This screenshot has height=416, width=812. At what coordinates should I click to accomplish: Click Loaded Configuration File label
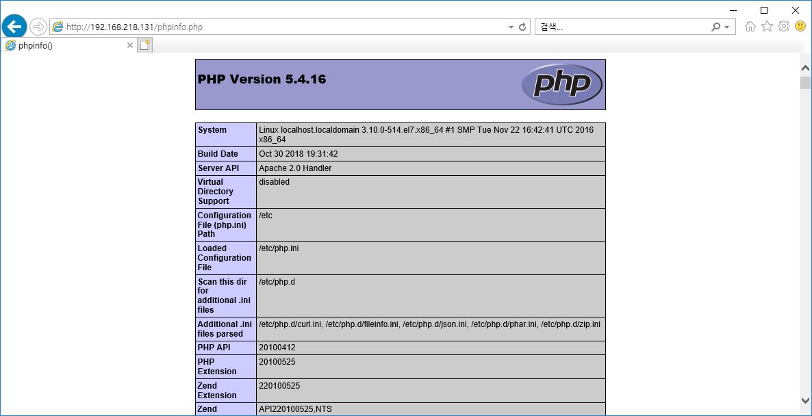[226, 258]
